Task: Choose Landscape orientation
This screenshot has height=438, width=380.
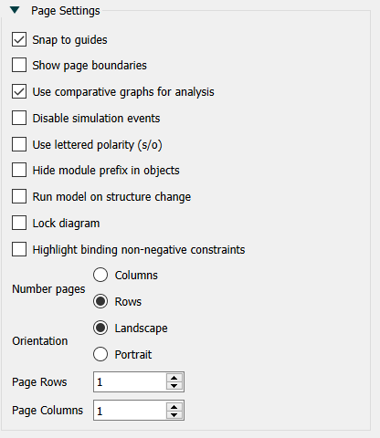Action: pyautogui.click(x=100, y=328)
